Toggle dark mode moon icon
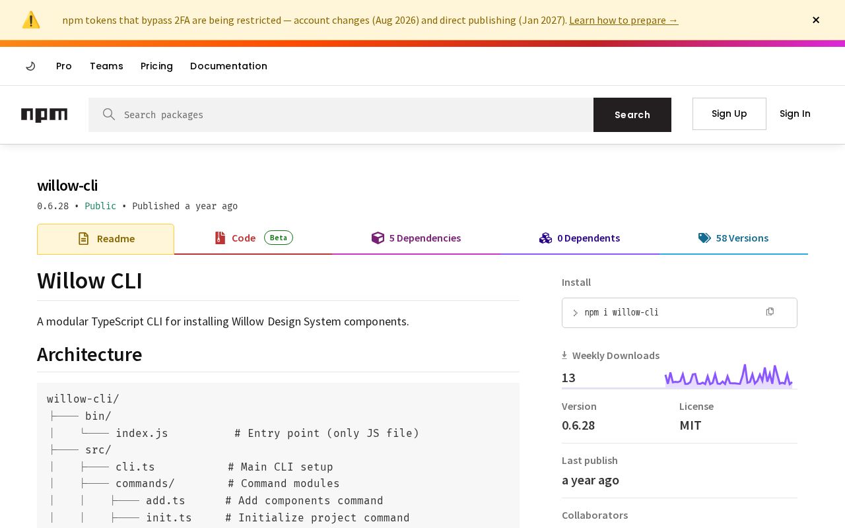This screenshot has width=845, height=528. [x=30, y=66]
